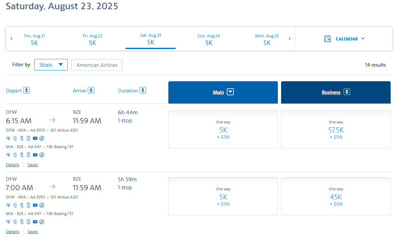
Task: Click the arrow icon between DFW and BZE
Action: click(52, 120)
